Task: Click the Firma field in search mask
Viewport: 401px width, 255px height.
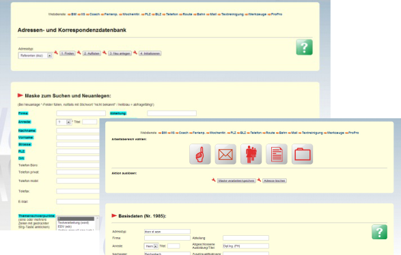Action: pos(81,113)
